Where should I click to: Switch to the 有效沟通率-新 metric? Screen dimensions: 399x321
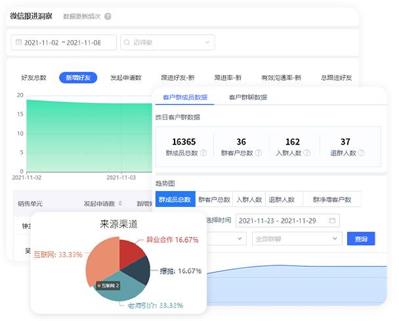[281, 77]
